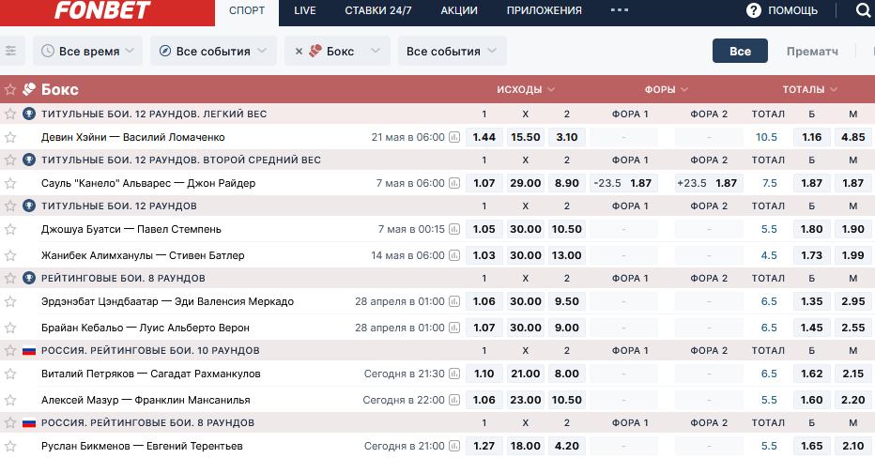Viewport: 875px width, 458px height.
Task: Pick 4.20 odds on Евгений Терентьев
Action: coord(567,446)
